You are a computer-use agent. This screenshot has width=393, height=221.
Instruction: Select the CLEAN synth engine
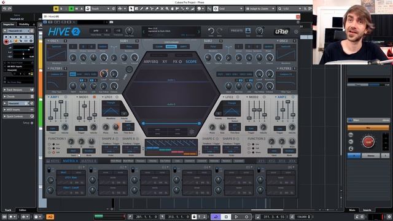(x=159, y=47)
